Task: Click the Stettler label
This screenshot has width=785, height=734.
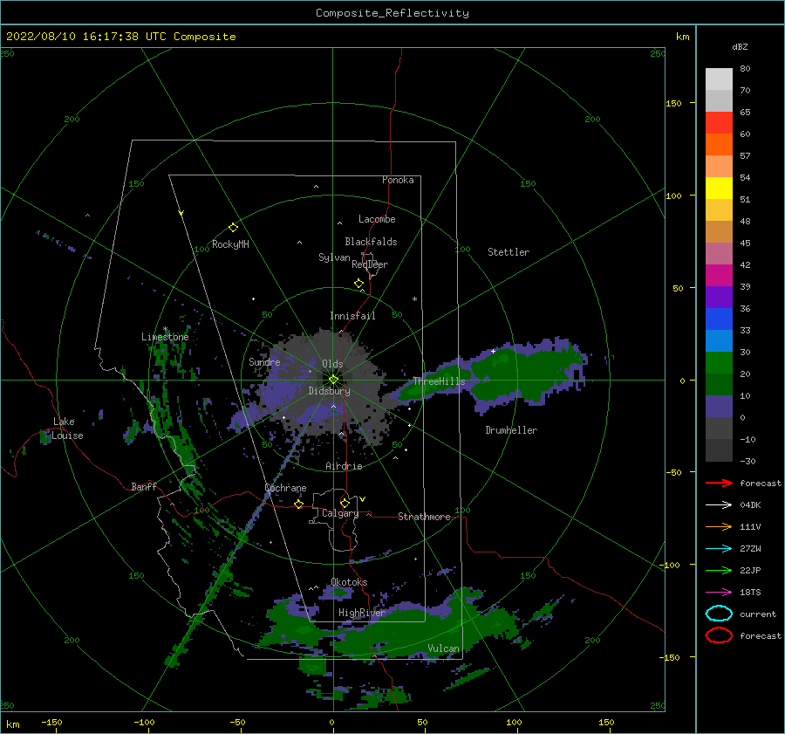Action: pos(509,252)
